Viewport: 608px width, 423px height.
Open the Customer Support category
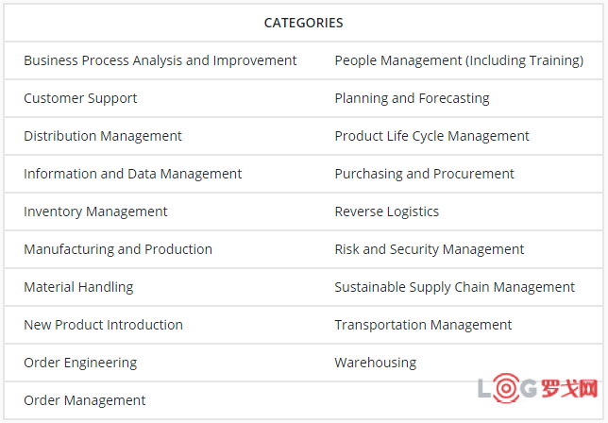(x=80, y=98)
